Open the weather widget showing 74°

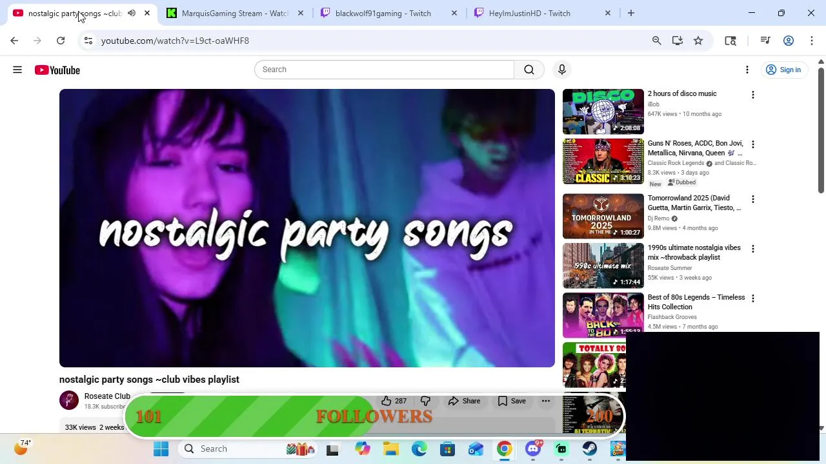click(x=22, y=447)
